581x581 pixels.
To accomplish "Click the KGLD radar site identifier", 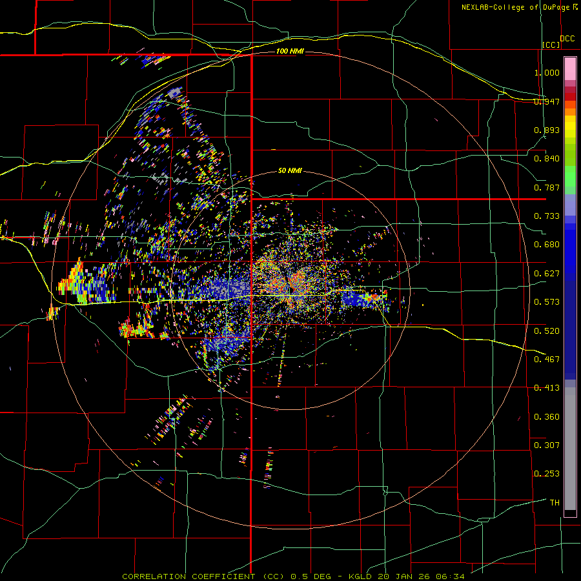I will (x=360, y=576).
